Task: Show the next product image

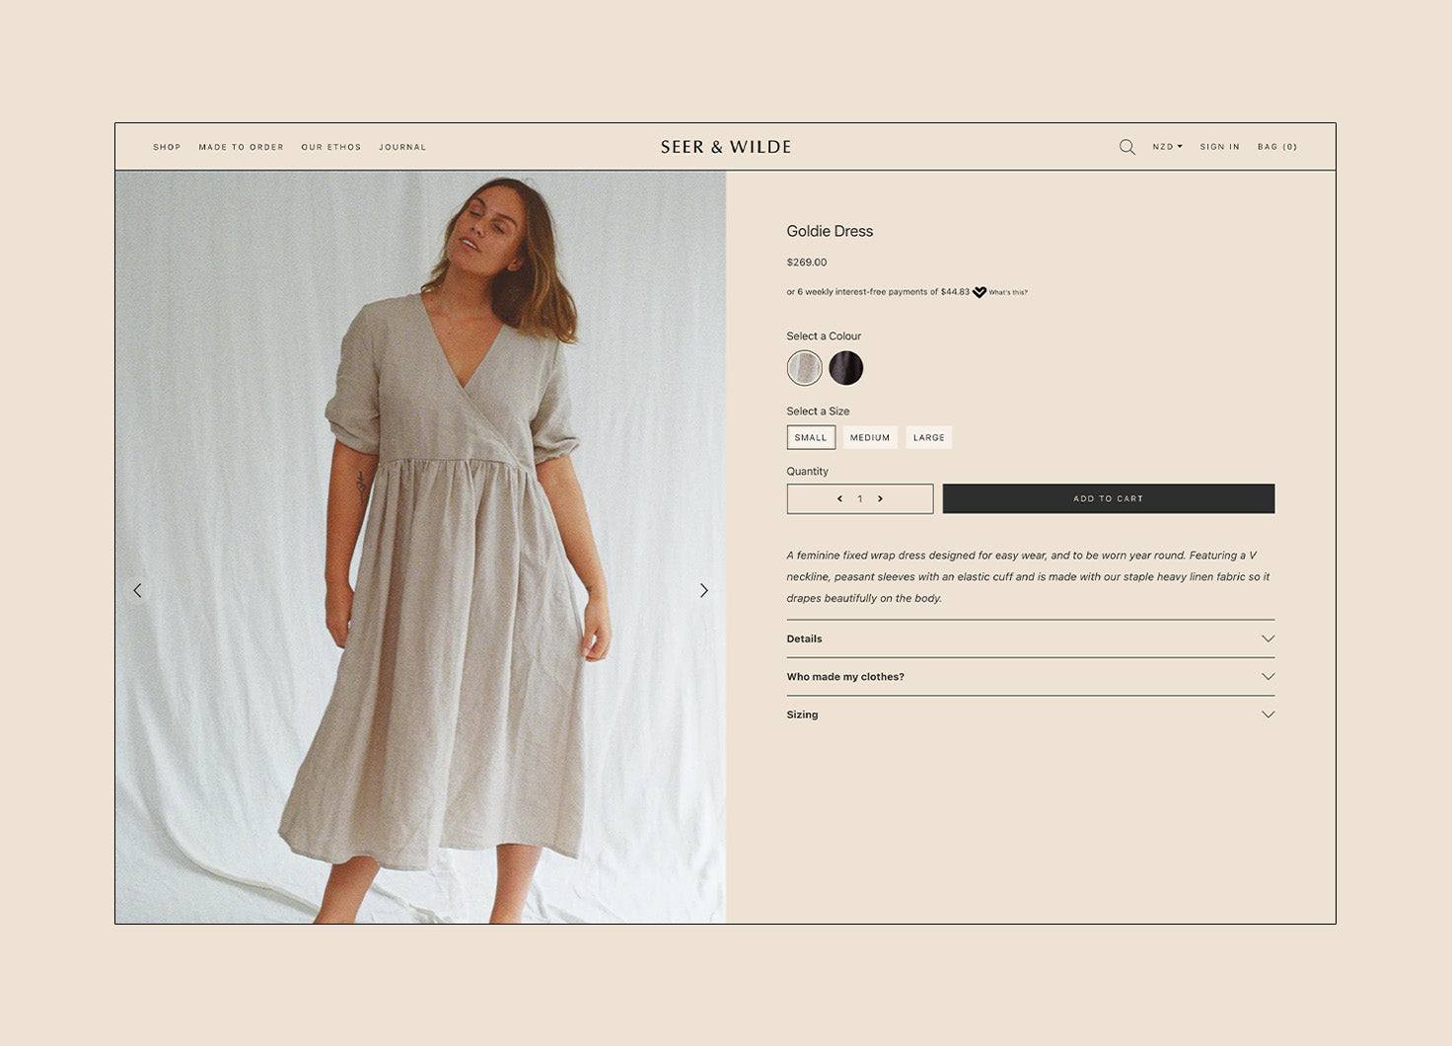Action: (x=703, y=590)
